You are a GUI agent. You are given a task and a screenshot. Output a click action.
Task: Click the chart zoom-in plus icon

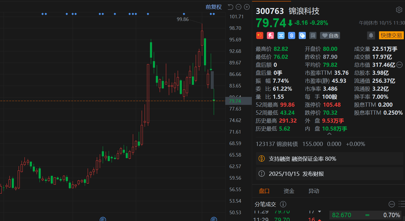(x=247, y=7)
